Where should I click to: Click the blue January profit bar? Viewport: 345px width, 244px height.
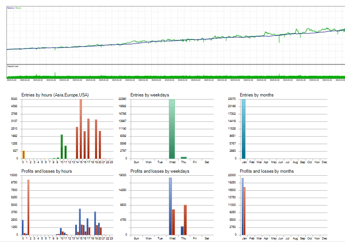pyautogui.click(x=242, y=206)
